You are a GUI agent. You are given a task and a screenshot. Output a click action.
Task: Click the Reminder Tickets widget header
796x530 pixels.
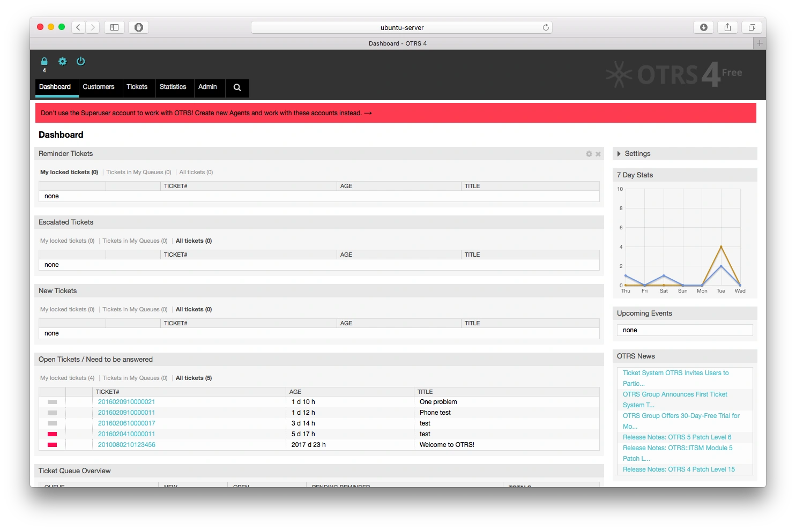(x=319, y=154)
